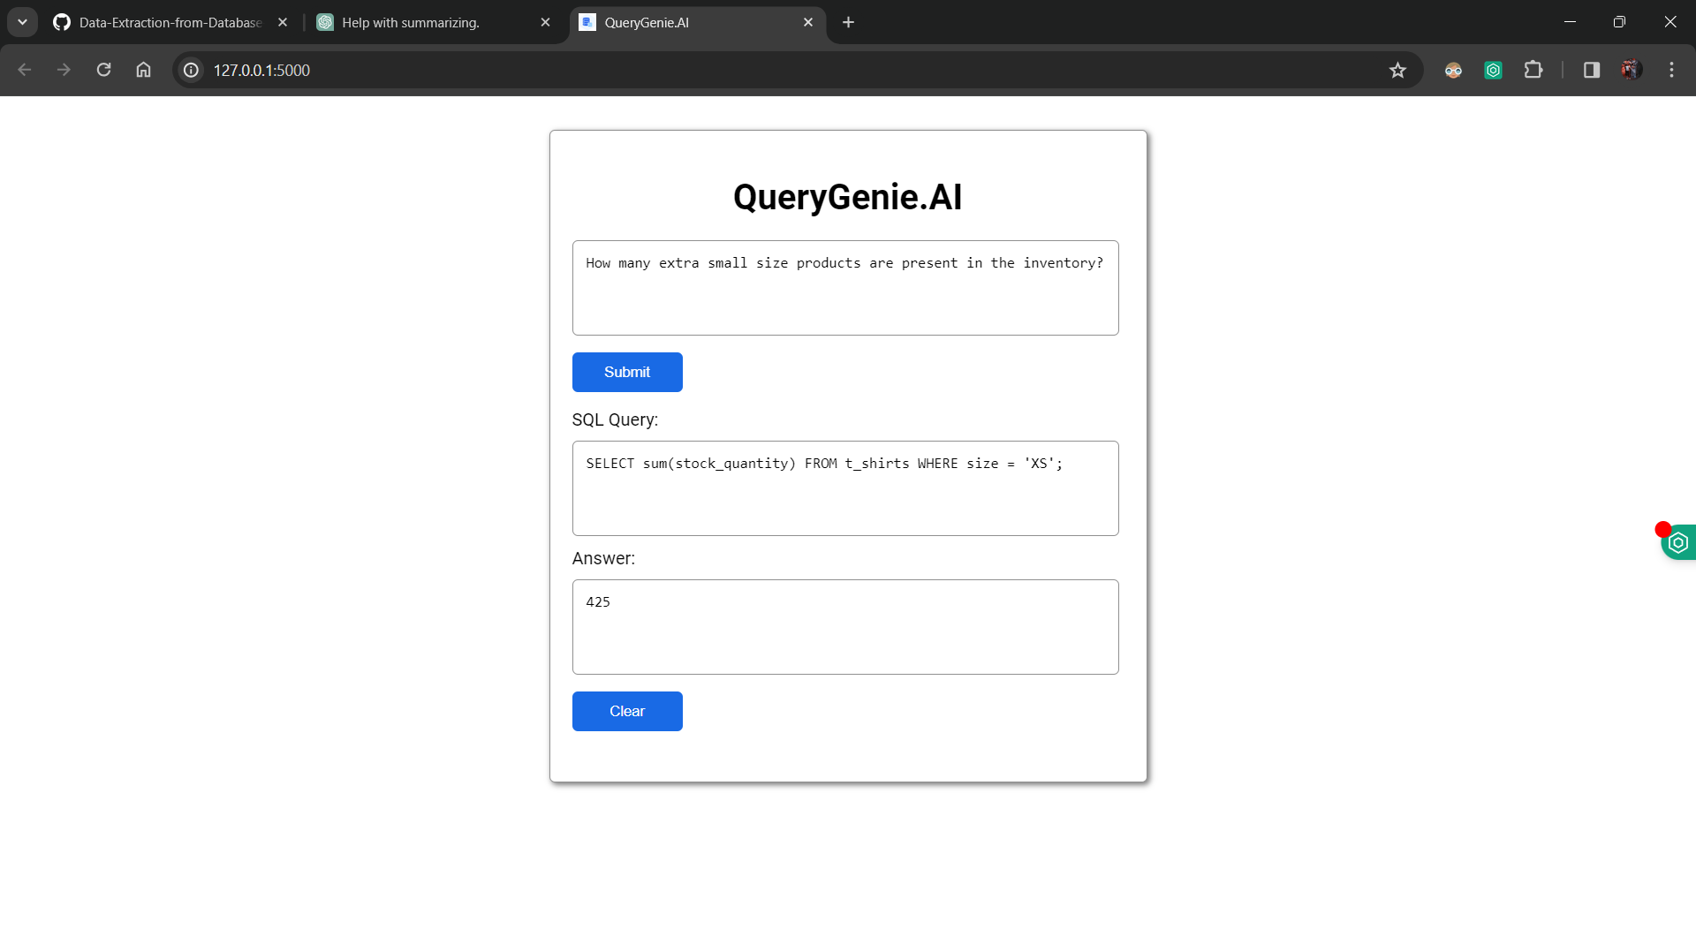
Task: Bookmark this page with the star icon
Action: (x=1397, y=70)
